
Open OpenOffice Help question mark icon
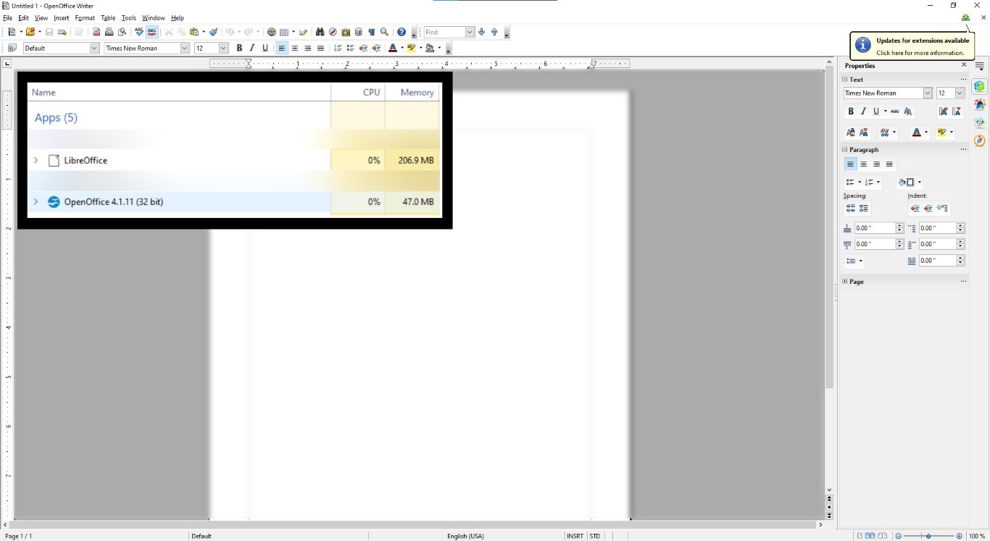click(x=402, y=32)
